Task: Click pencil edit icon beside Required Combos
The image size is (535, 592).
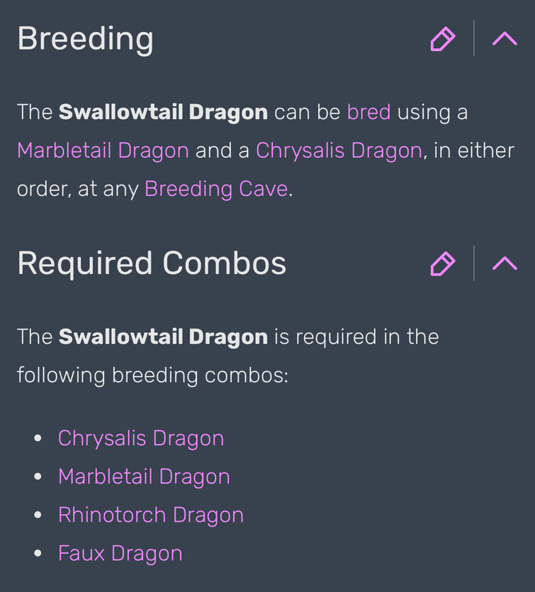Action: coord(443,263)
